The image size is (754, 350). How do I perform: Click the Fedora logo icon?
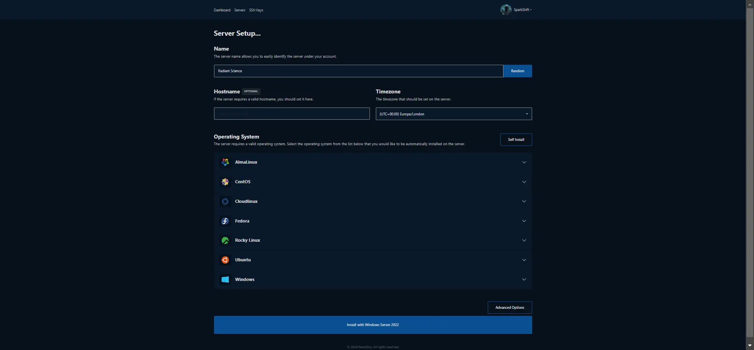225,221
